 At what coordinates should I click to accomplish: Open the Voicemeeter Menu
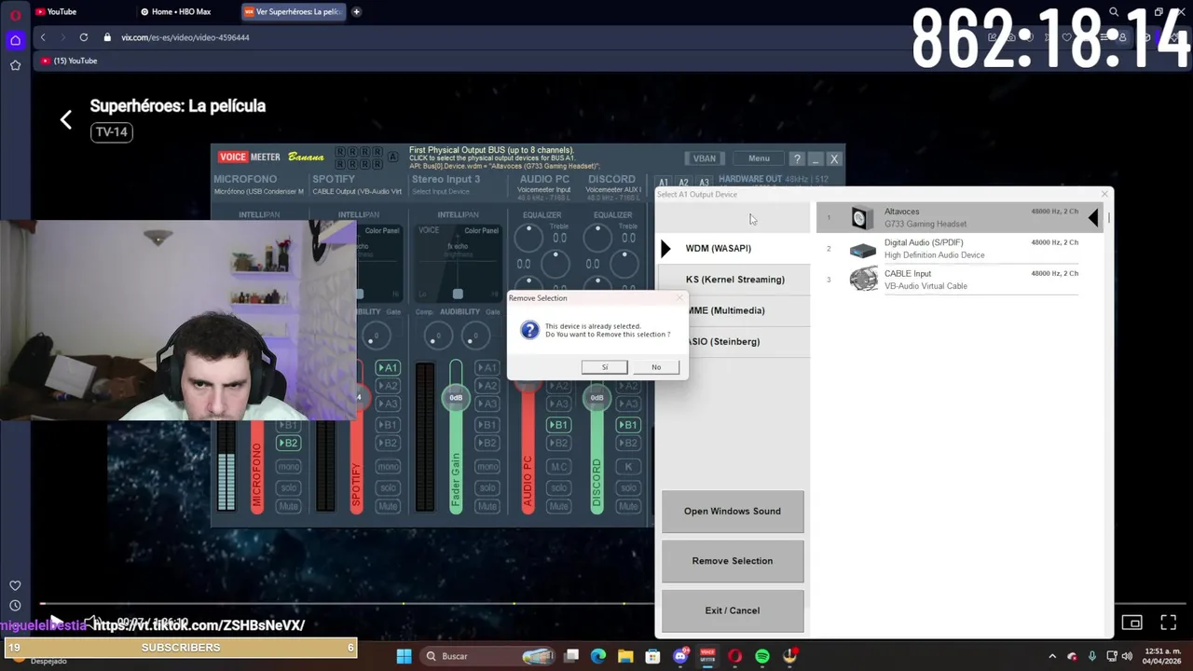point(759,158)
